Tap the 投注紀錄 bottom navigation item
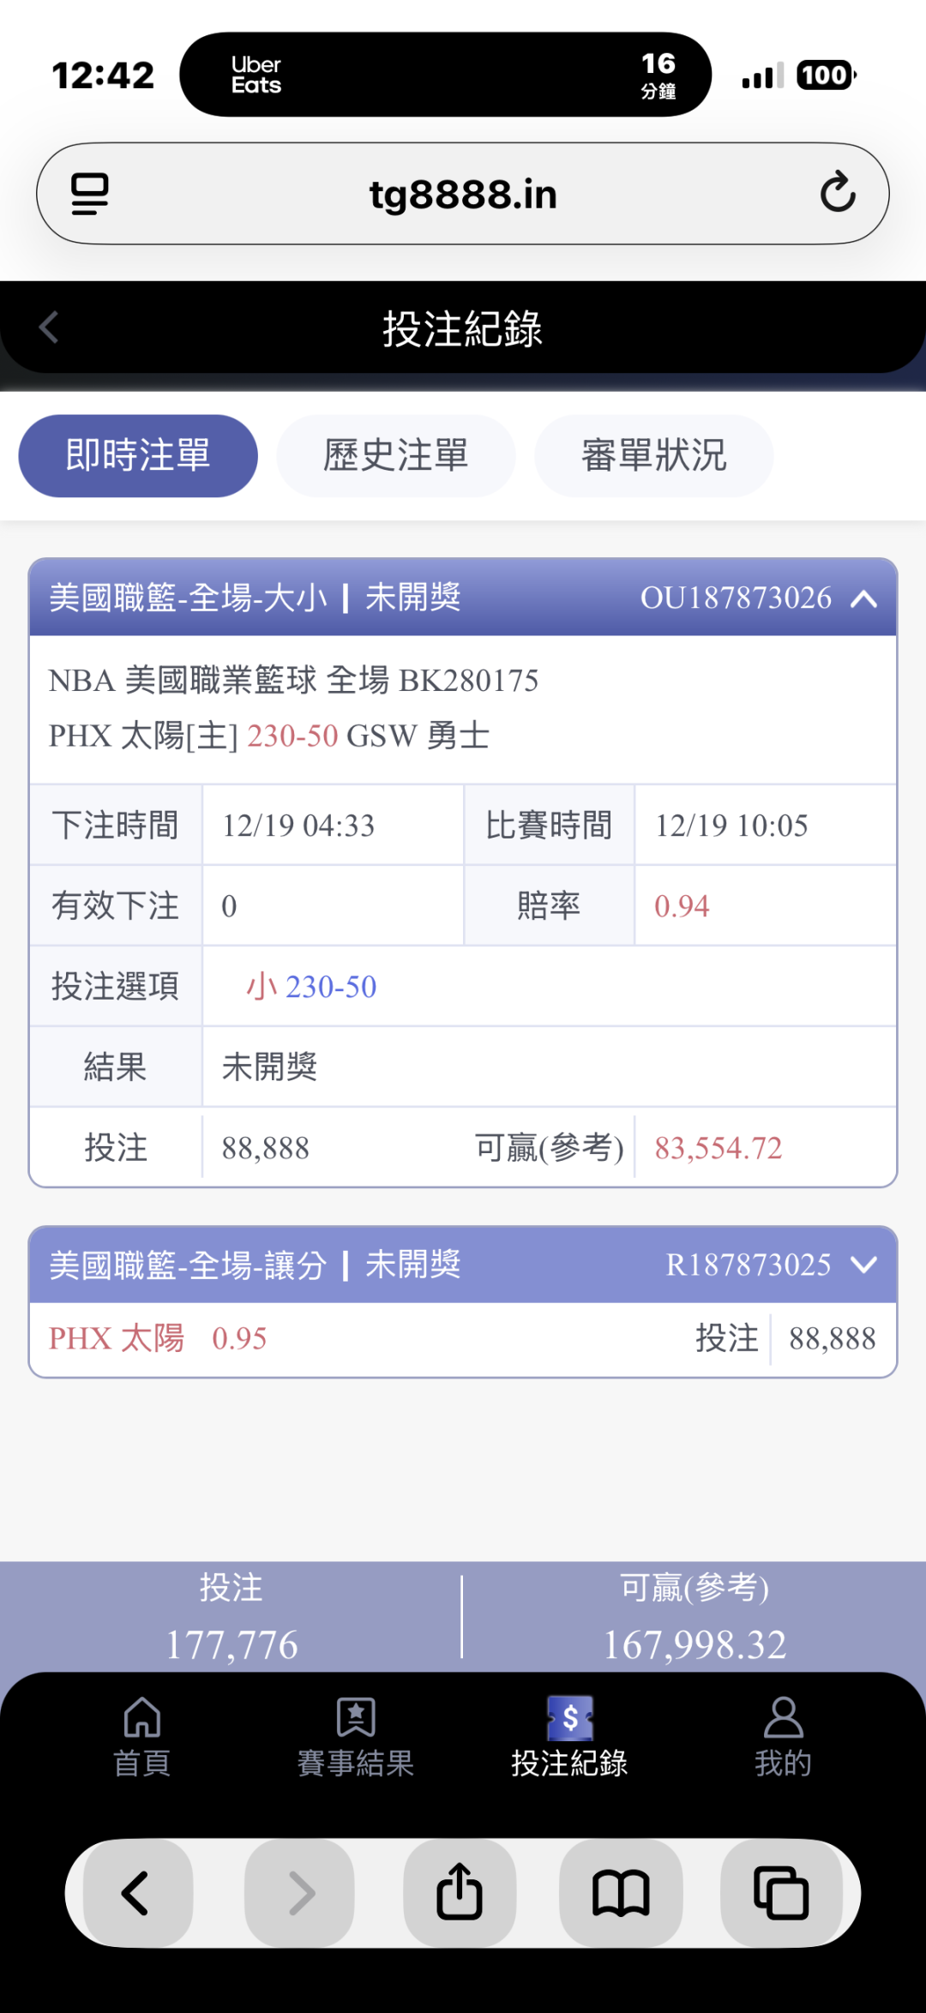The height and width of the screenshot is (2013, 926). coord(569,1738)
